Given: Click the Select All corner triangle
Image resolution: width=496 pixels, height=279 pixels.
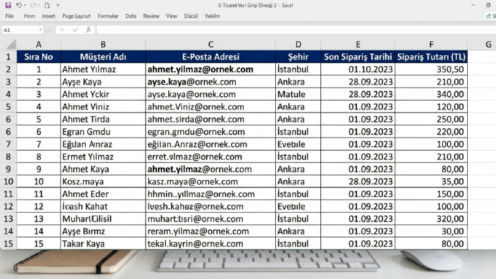Looking at the screenshot, I should click(11, 44).
